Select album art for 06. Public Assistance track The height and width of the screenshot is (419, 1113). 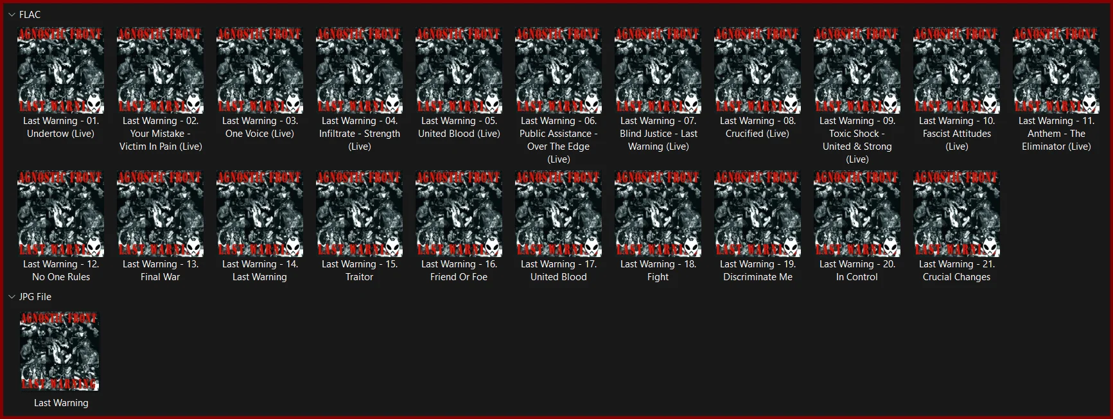tap(559, 70)
